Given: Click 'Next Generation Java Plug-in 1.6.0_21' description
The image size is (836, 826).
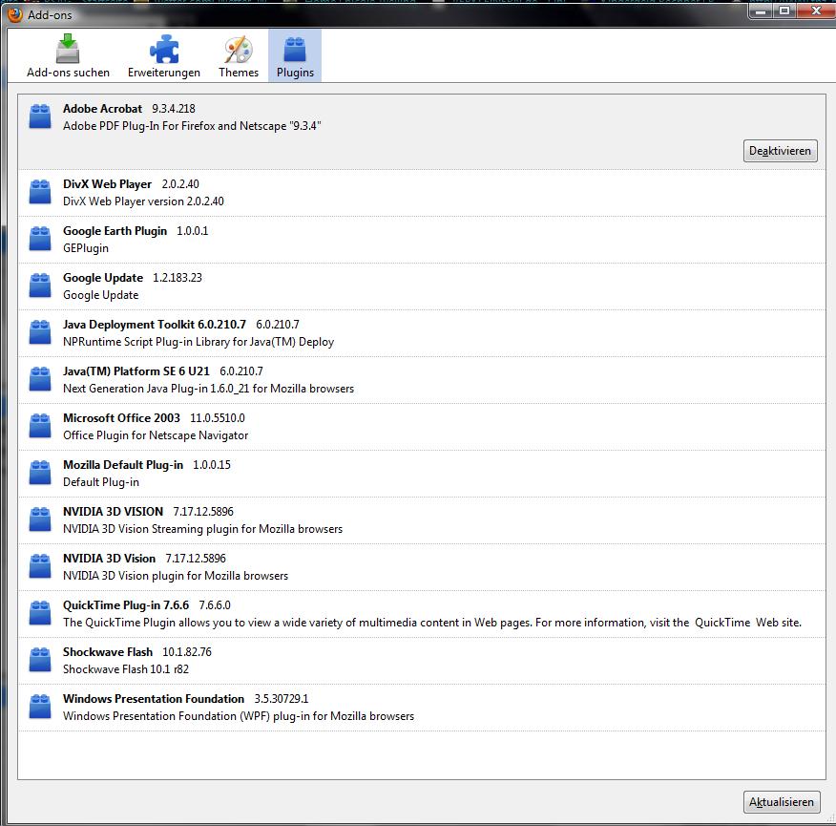Looking at the screenshot, I should point(208,389).
